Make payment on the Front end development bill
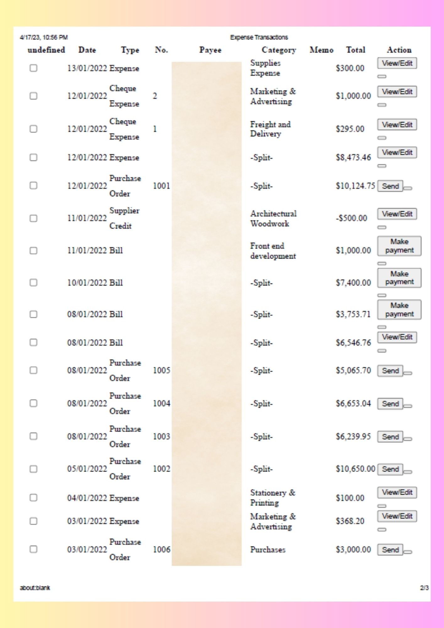This screenshot has width=444, height=628. [x=399, y=246]
